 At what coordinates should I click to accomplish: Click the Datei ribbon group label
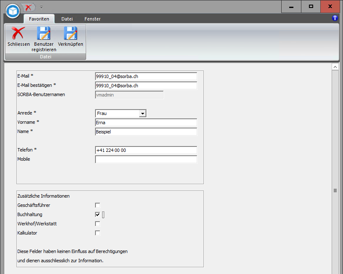(x=45, y=57)
